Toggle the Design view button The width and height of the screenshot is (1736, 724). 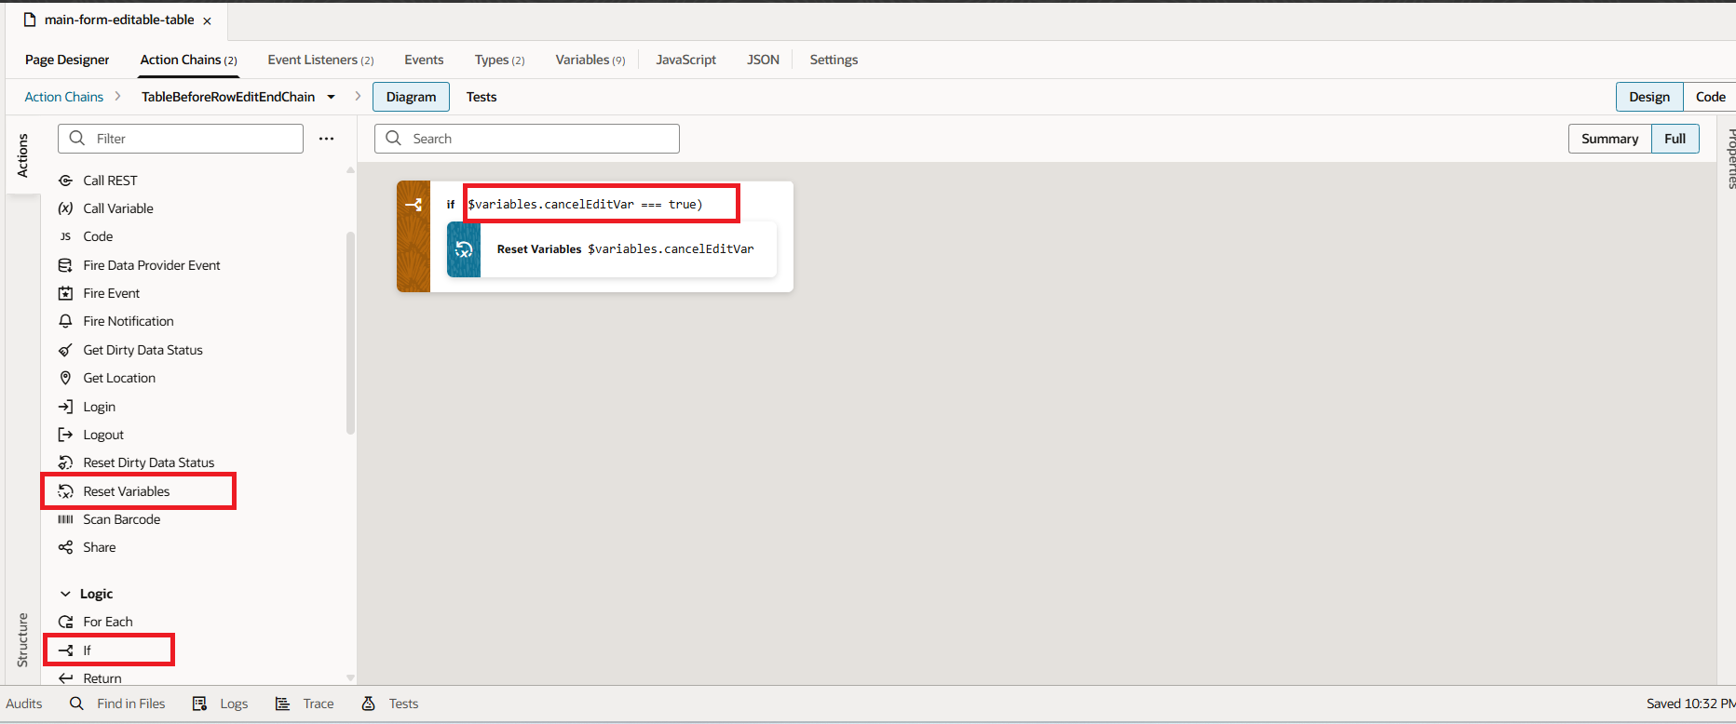(x=1648, y=97)
